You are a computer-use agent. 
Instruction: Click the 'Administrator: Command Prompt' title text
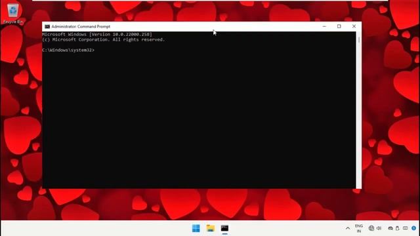tap(81, 26)
